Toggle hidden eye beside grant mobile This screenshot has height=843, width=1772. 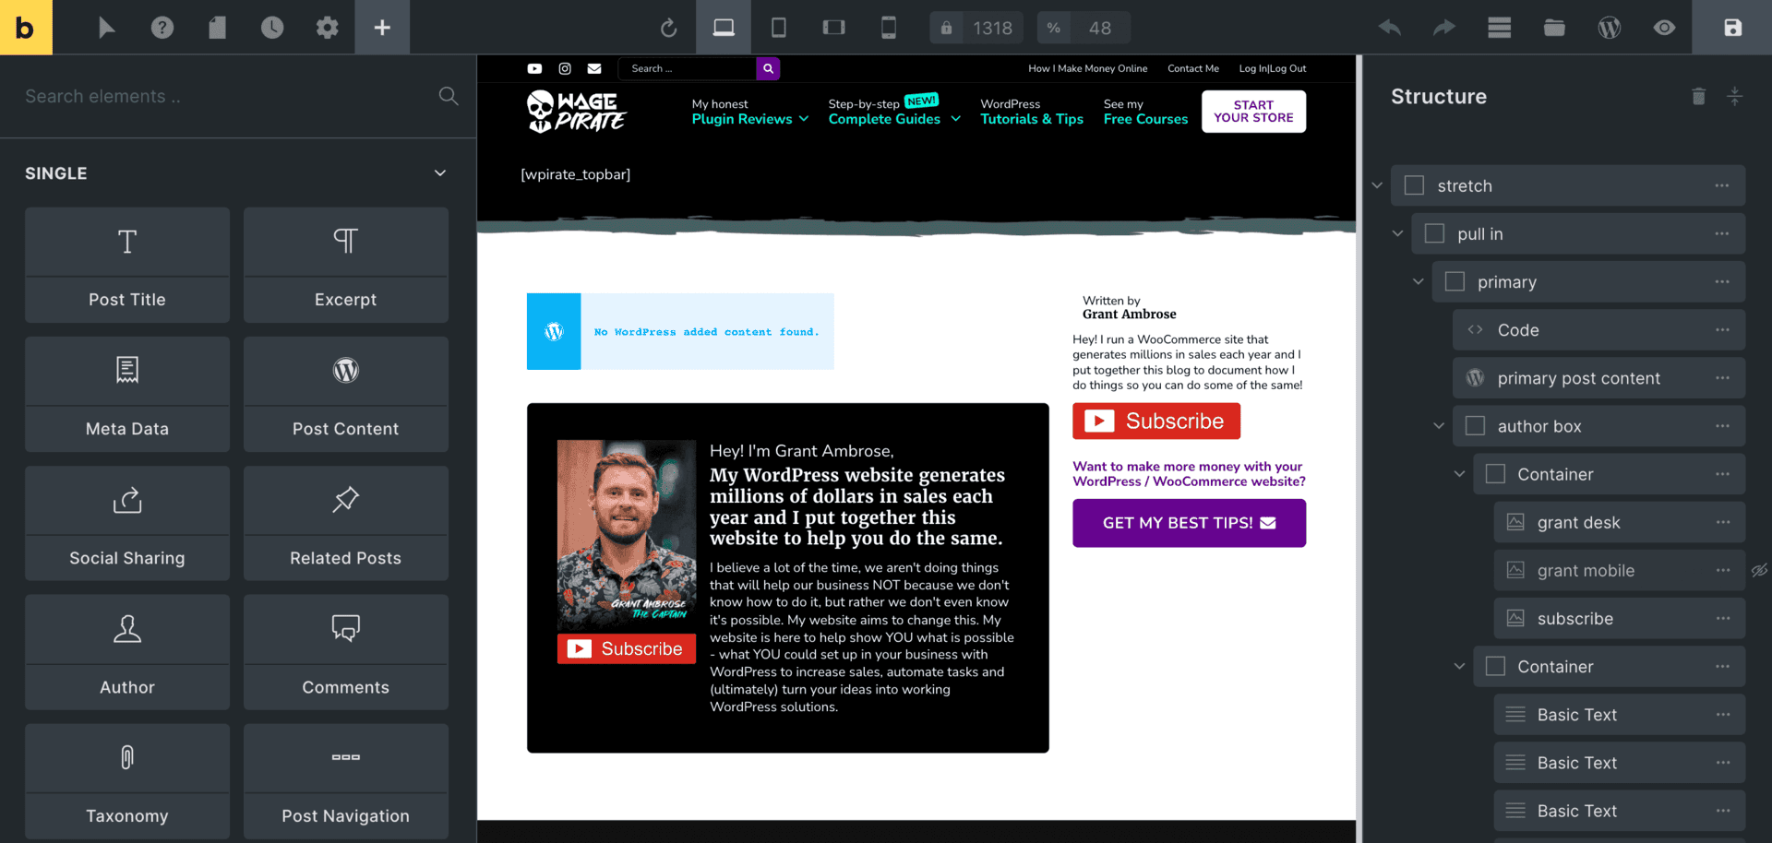click(x=1759, y=571)
